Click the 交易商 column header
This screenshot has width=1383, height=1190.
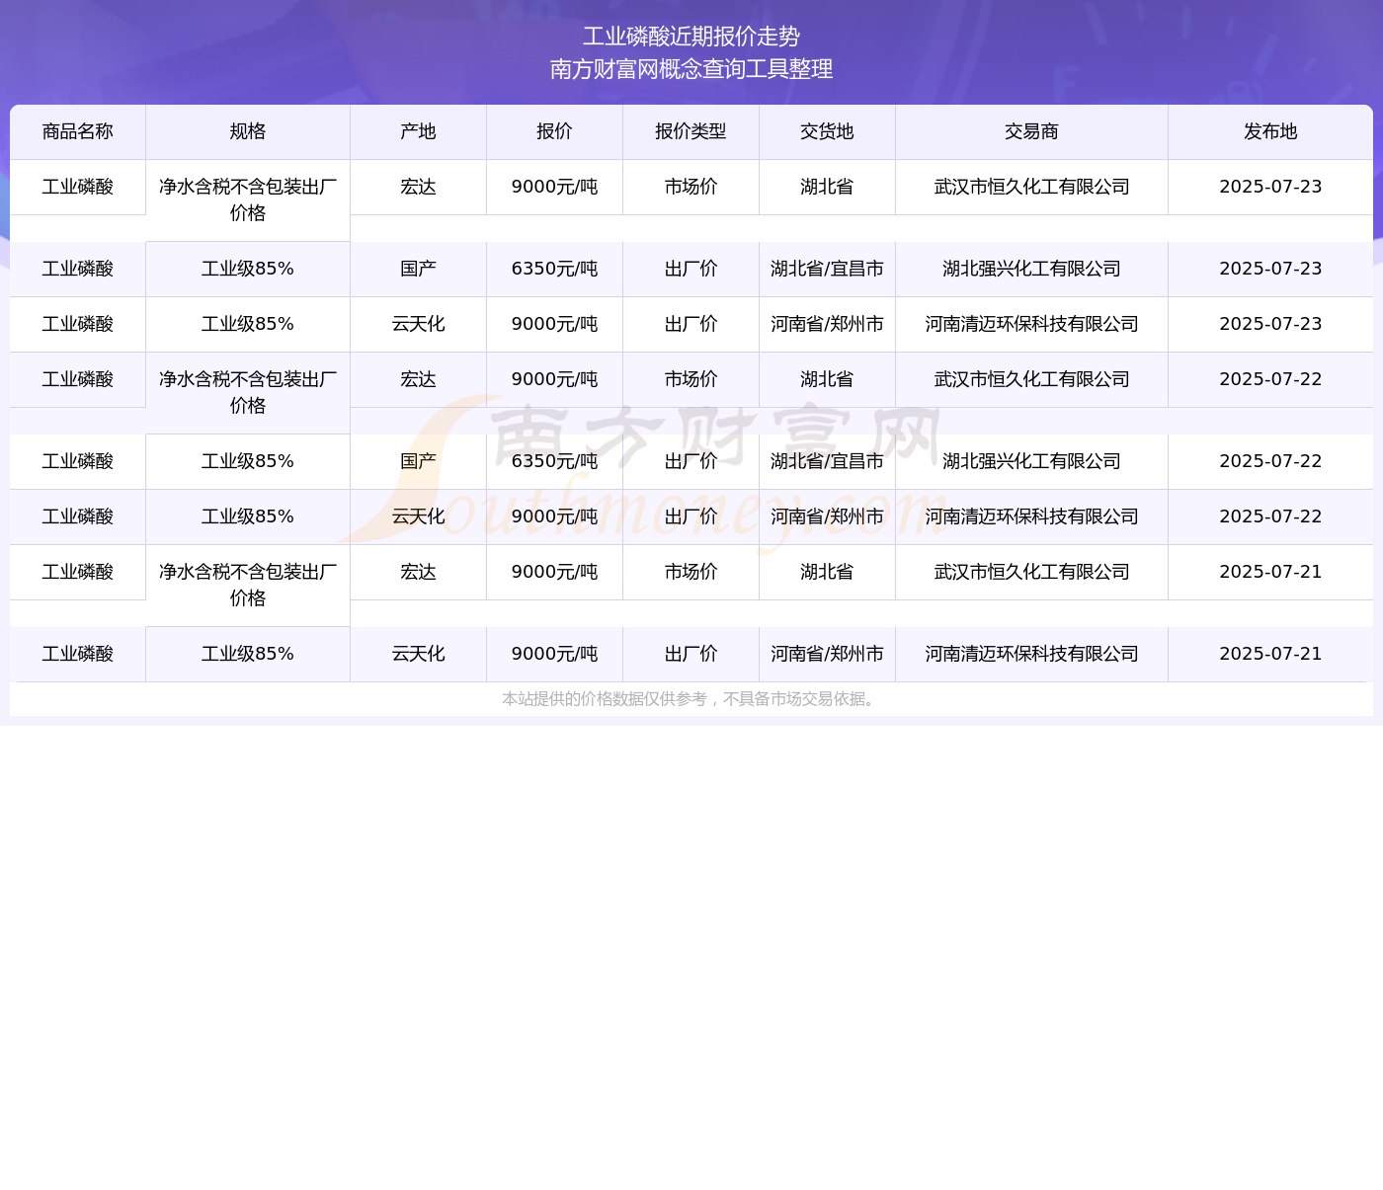1032,131
